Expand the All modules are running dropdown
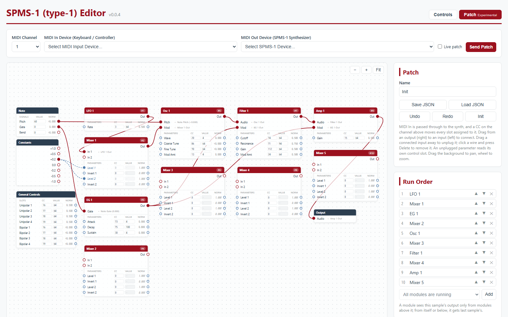Screen dimensions: 508x317 click(x=439, y=294)
